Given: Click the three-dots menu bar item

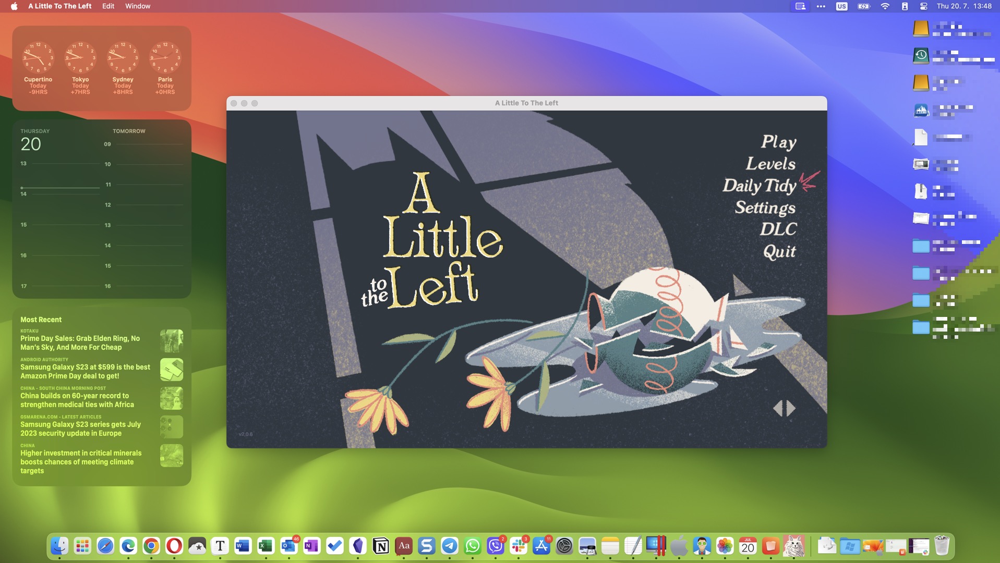Looking at the screenshot, I should click(x=821, y=6).
